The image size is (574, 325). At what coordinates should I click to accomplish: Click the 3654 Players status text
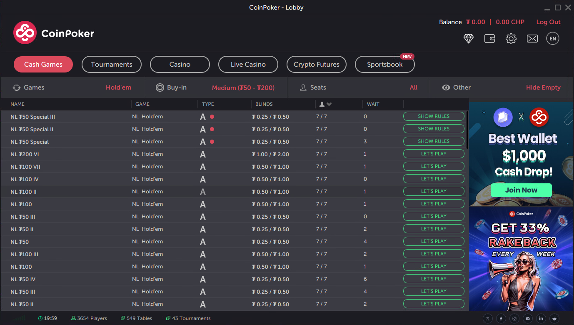point(92,318)
